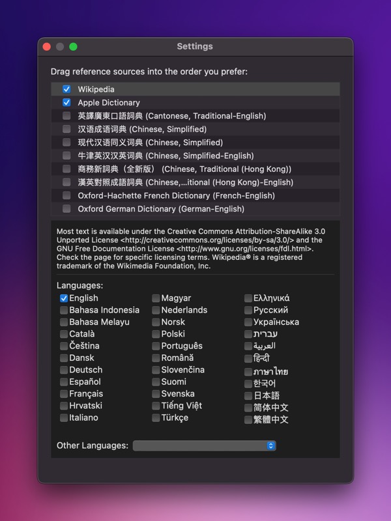391x521 pixels.
Task: Enable 现代汉语同义词典 (Chinese, Simplified) source
Action: pyautogui.click(x=66, y=142)
